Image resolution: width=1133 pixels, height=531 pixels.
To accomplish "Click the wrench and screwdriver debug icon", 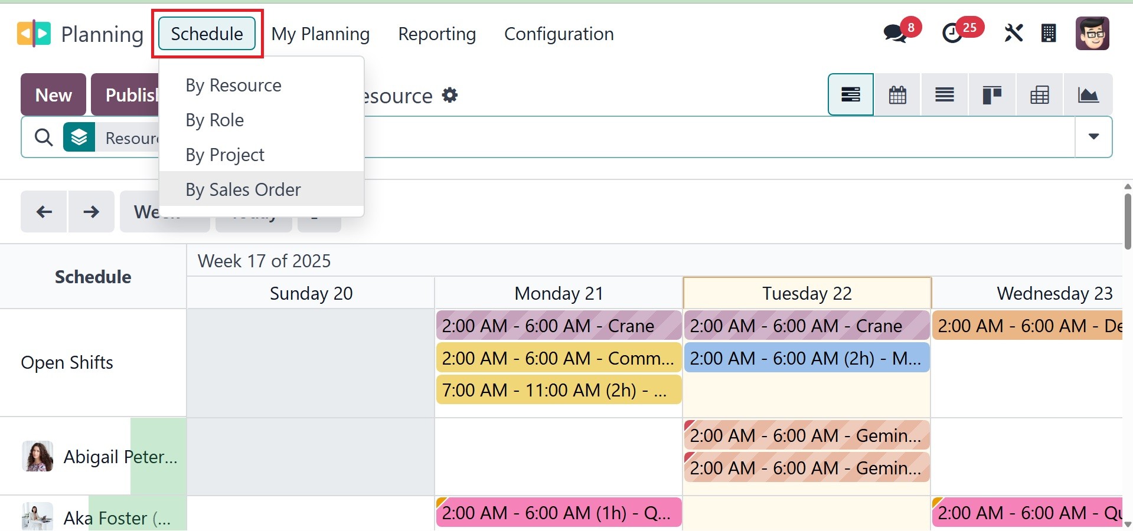I will tap(1013, 34).
